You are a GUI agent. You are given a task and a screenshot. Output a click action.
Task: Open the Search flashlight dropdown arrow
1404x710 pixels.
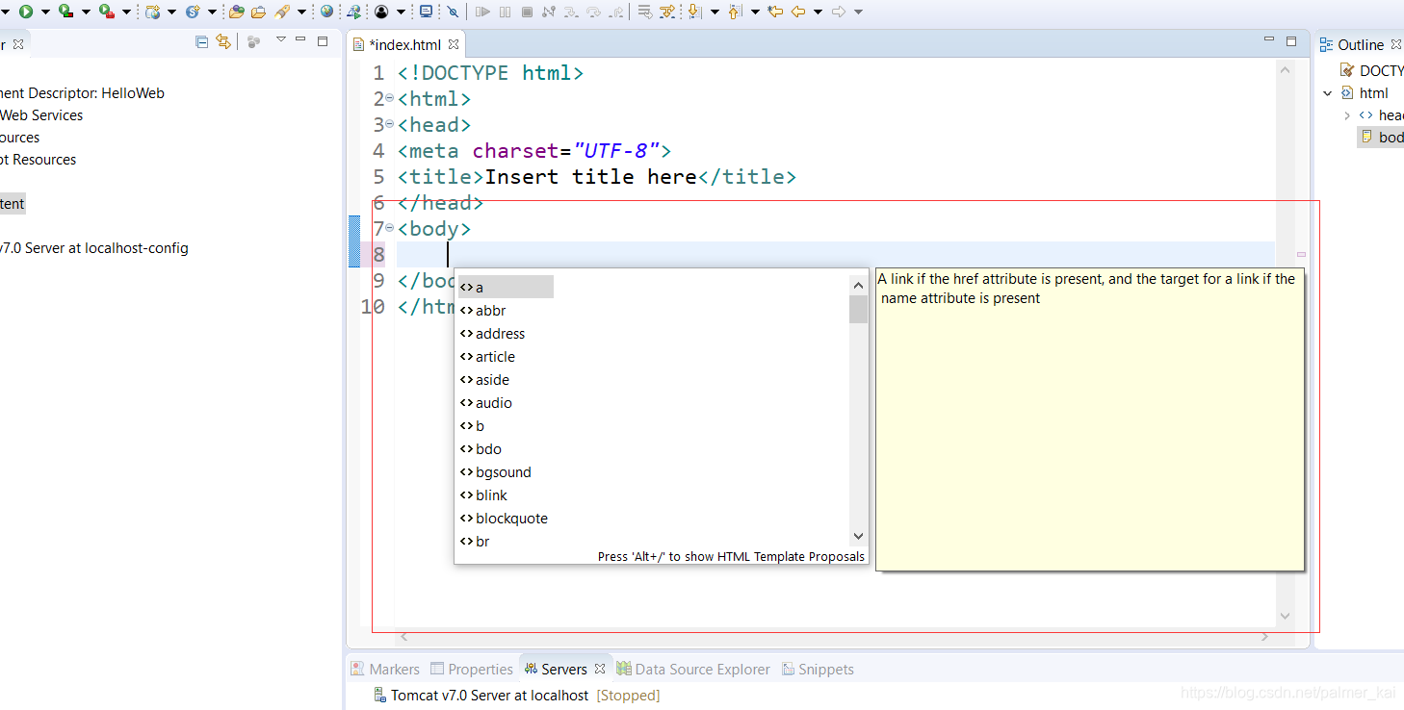(x=301, y=12)
